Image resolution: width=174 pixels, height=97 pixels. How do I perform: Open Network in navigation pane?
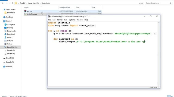[9, 67]
